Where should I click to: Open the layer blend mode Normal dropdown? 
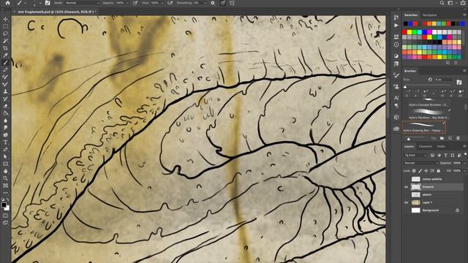(x=421, y=163)
